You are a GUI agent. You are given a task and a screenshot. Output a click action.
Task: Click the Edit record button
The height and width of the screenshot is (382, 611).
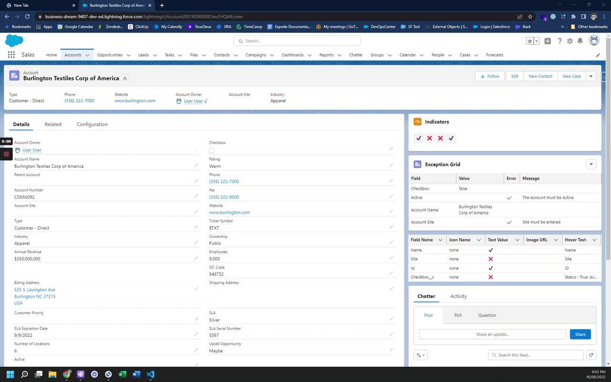coord(515,76)
